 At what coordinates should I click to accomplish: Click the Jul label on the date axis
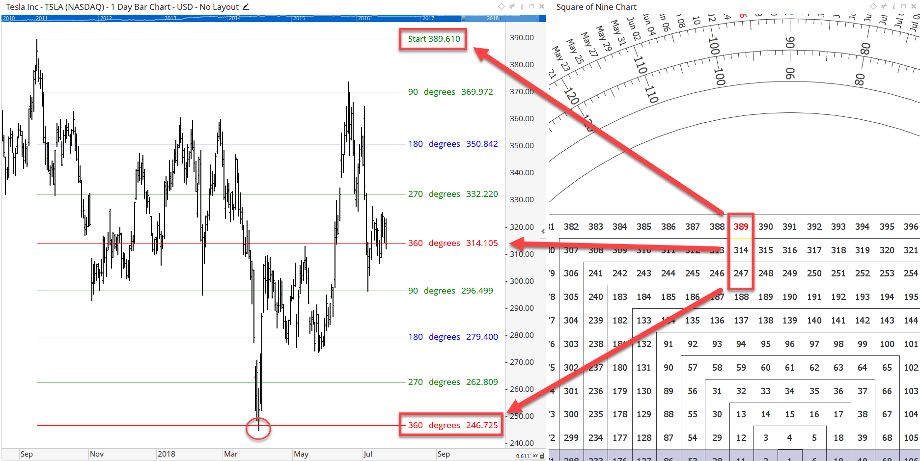(x=368, y=454)
